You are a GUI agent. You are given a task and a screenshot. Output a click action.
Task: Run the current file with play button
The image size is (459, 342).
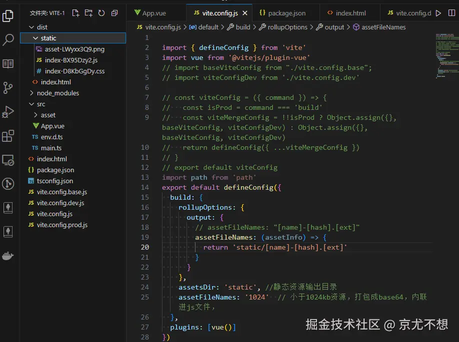pyautogui.click(x=438, y=13)
